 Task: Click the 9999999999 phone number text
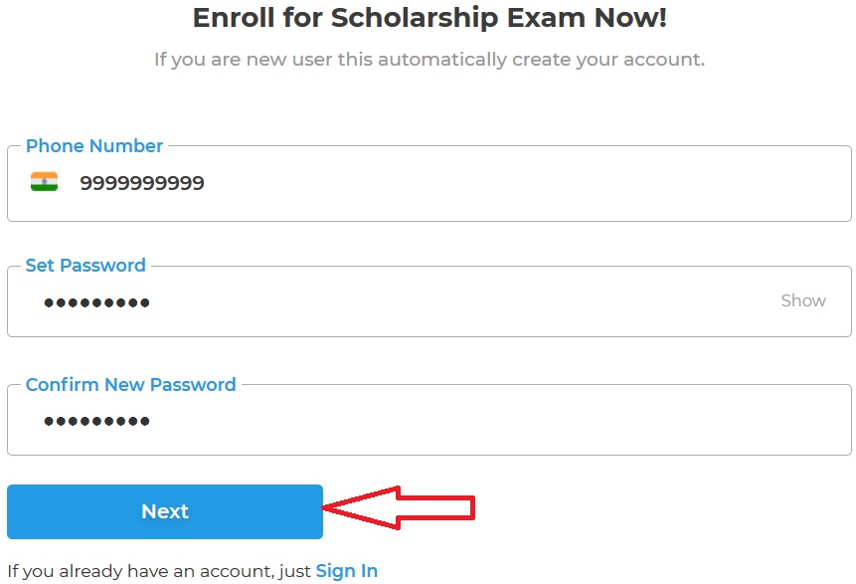coord(142,183)
